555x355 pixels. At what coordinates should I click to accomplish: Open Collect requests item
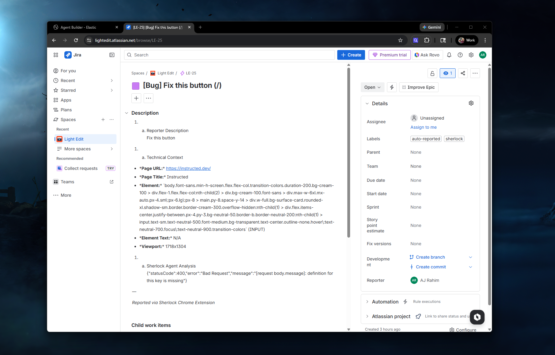tap(85, 168)
